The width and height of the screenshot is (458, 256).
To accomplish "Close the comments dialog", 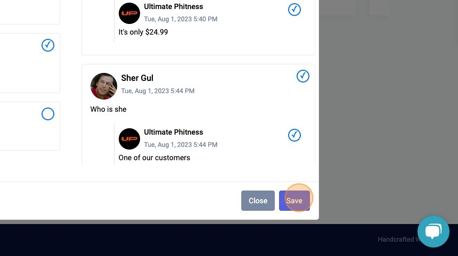I will coord(258,201).
